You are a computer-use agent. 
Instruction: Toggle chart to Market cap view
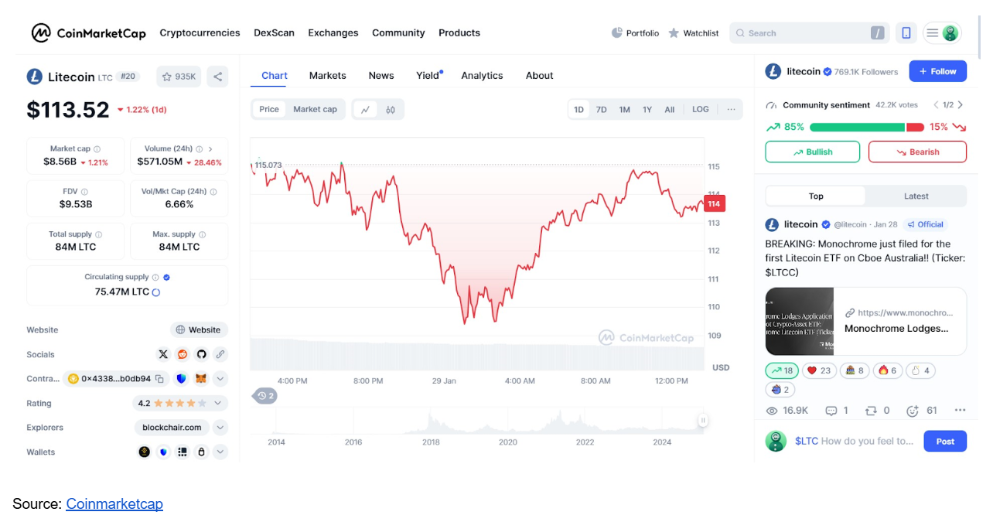[315, 110]
